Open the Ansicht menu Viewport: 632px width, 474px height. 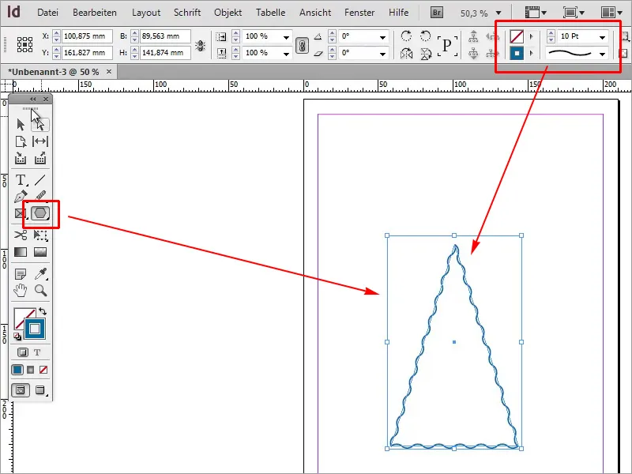(314, 12)
